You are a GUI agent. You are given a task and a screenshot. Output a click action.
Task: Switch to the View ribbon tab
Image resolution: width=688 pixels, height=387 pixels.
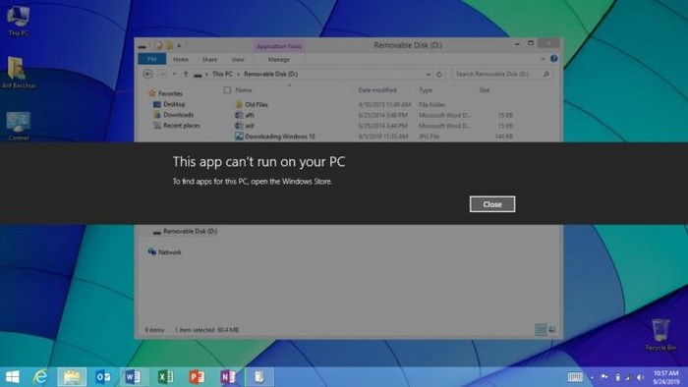[238, 59]
